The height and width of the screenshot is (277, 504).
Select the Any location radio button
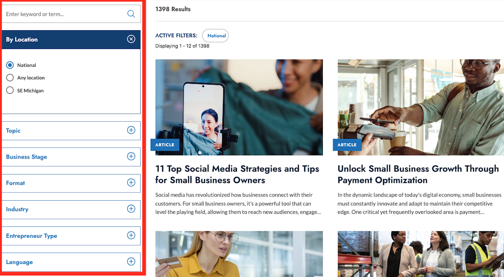click(10, 78)
